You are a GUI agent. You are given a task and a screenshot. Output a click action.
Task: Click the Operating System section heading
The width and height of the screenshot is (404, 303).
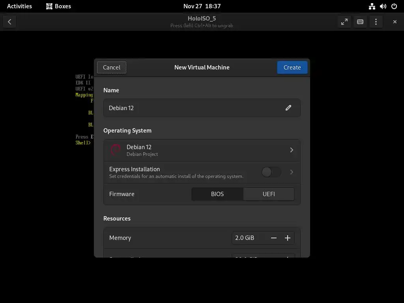pyautogui.click(x=127, y=131)
